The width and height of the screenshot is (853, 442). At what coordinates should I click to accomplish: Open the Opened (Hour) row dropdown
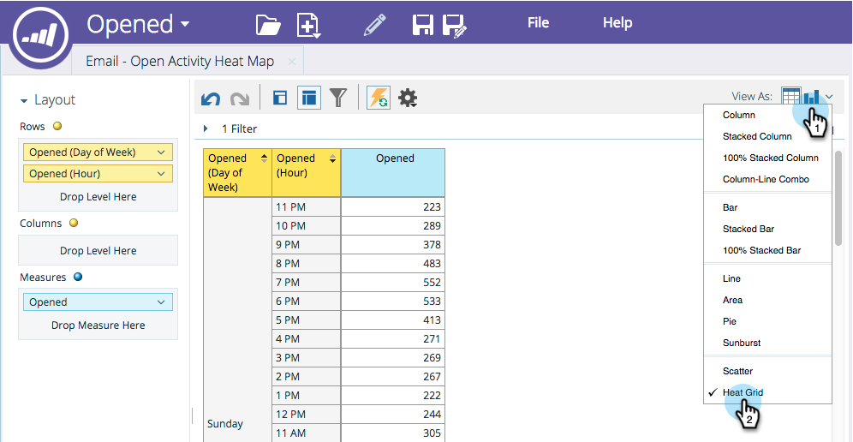click(161, 174)
